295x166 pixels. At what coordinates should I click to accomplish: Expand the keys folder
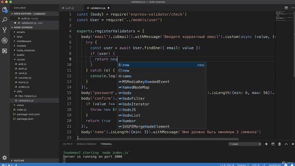tap(35, 36)
